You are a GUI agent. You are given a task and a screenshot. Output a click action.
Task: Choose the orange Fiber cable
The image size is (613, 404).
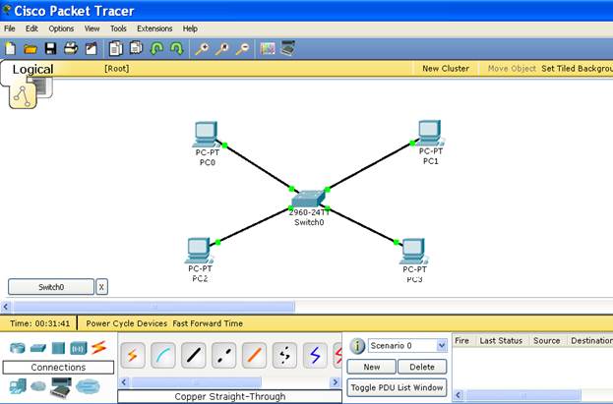(x=254, y=355)
